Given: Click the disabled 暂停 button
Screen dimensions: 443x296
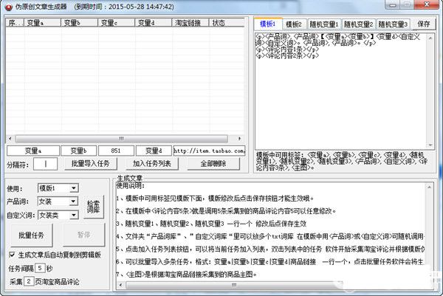Looking at the screenshot, I should coord(84,235).
